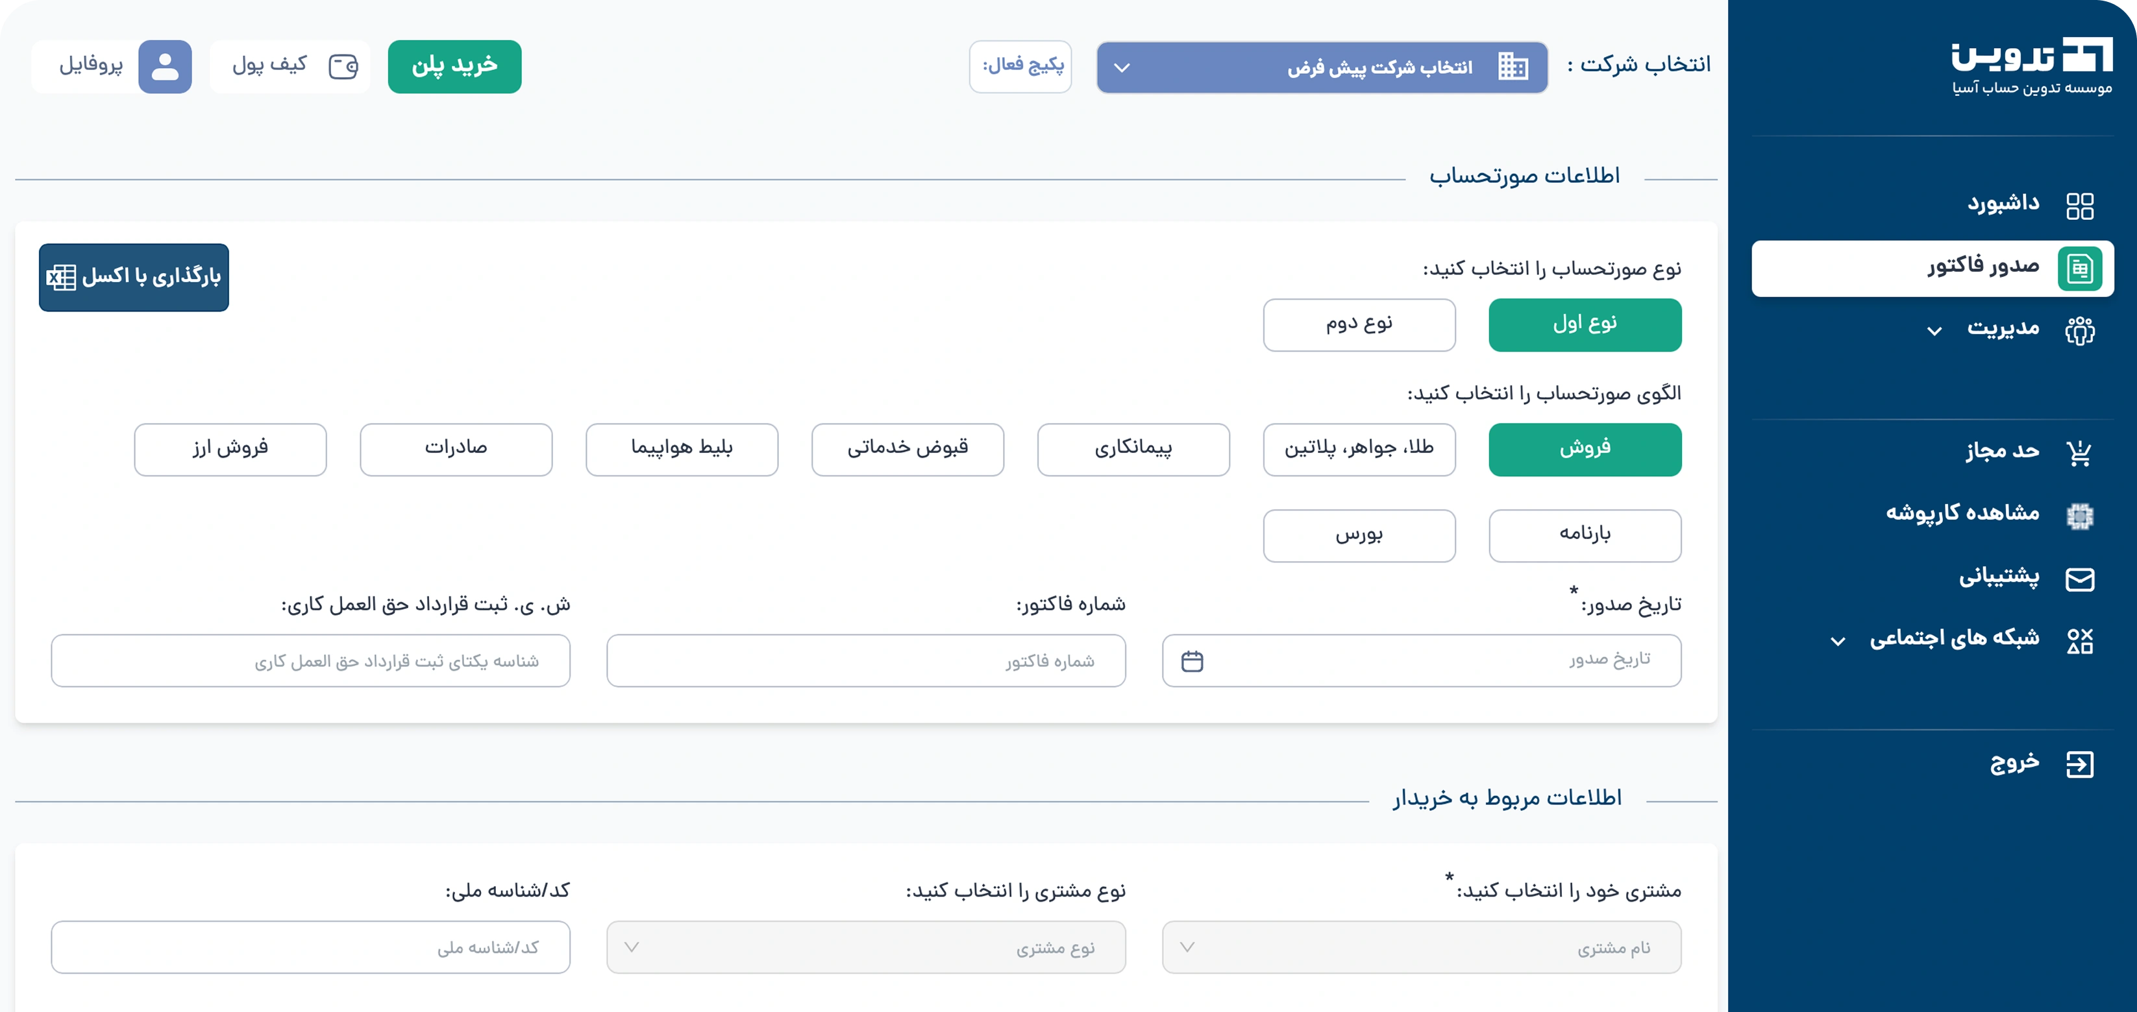Focus the شماره فاکتور input field
The image size is (2137, 1012).
coord(865,660)
